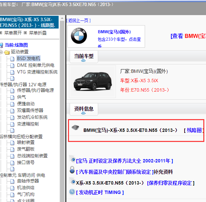Select VTG 变速箱控制系统 tree item
This screenshot has width=206, height=202.
coord(37,72)
